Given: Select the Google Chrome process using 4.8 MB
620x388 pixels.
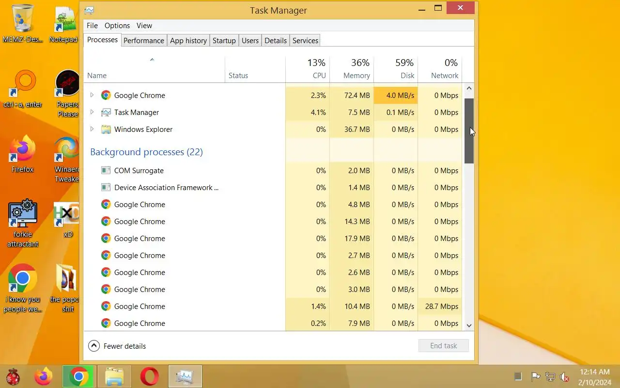Looking at the screenshot, I should point(273,205).
